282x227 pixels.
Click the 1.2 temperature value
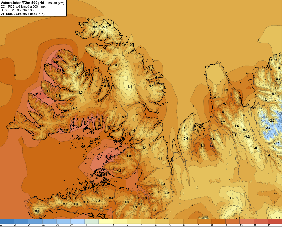[x=242, y=115]
